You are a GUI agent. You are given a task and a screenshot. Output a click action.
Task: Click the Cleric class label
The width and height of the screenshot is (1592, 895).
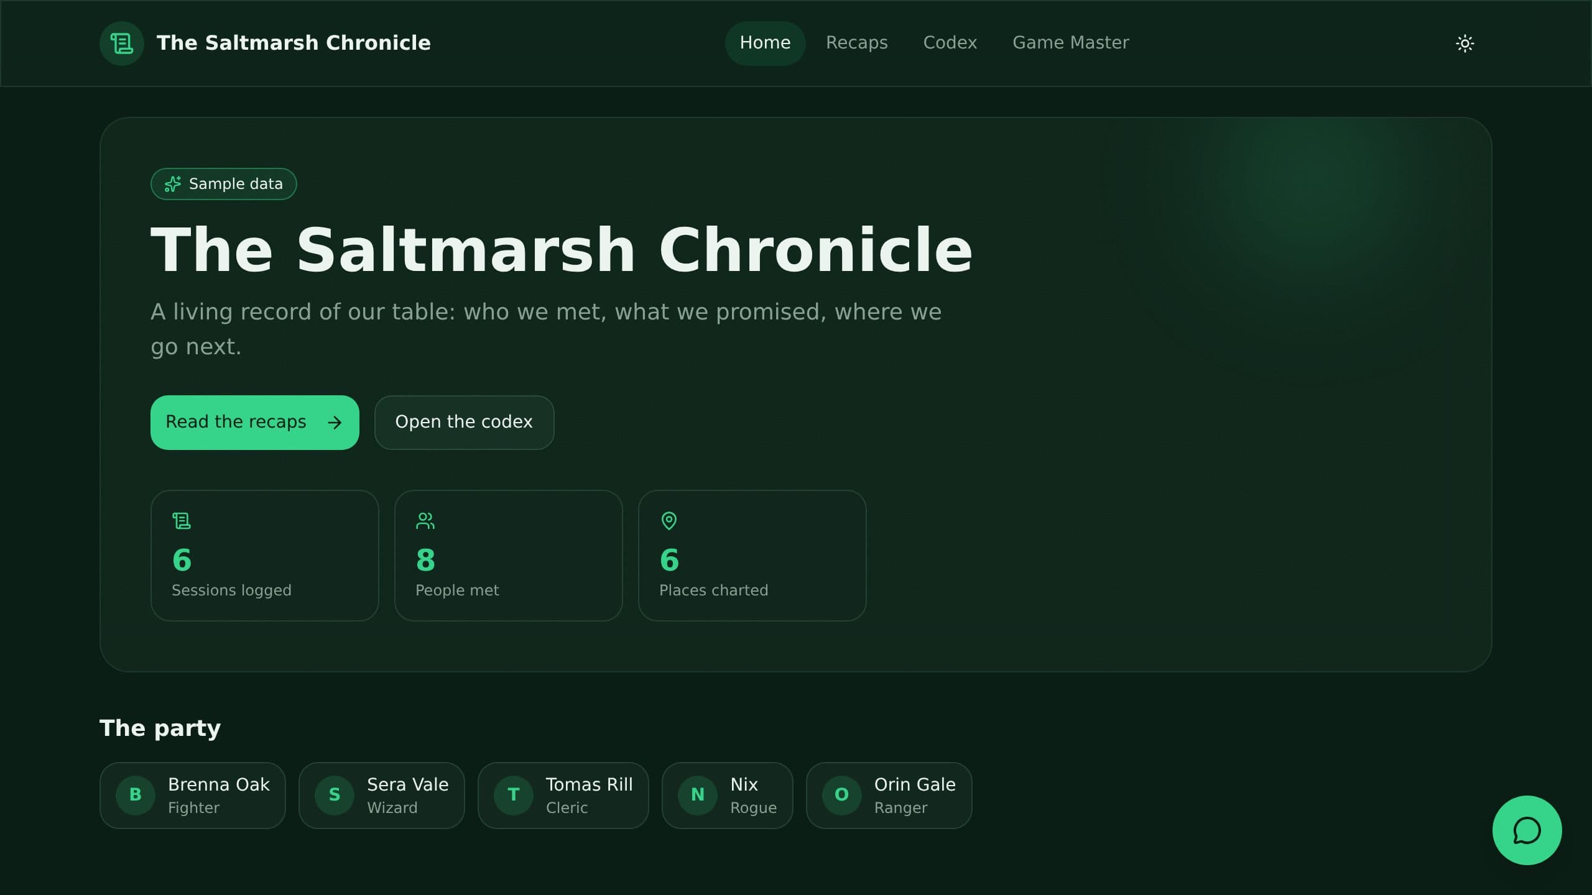coord(567,808)
